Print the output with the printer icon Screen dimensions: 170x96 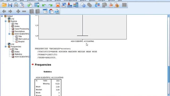point(16,5)
